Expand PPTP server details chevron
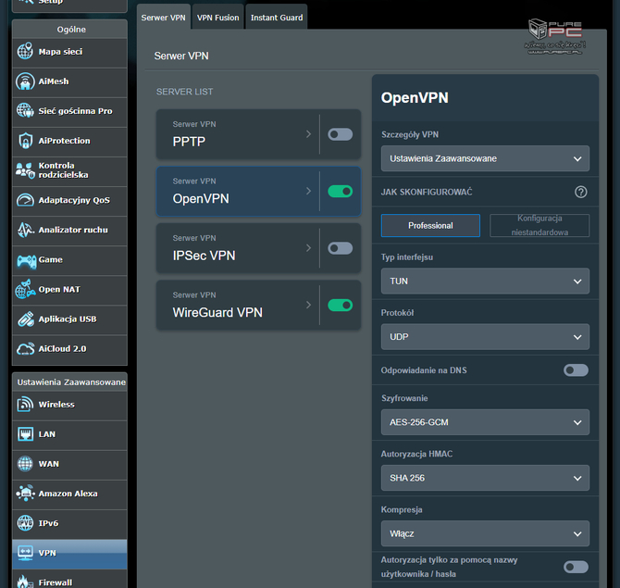Screen dimensions: 620x588 click(x=308, y=134)
